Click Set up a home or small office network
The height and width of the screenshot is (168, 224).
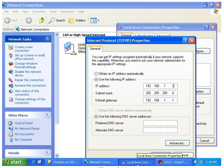[x=30, y=57]
